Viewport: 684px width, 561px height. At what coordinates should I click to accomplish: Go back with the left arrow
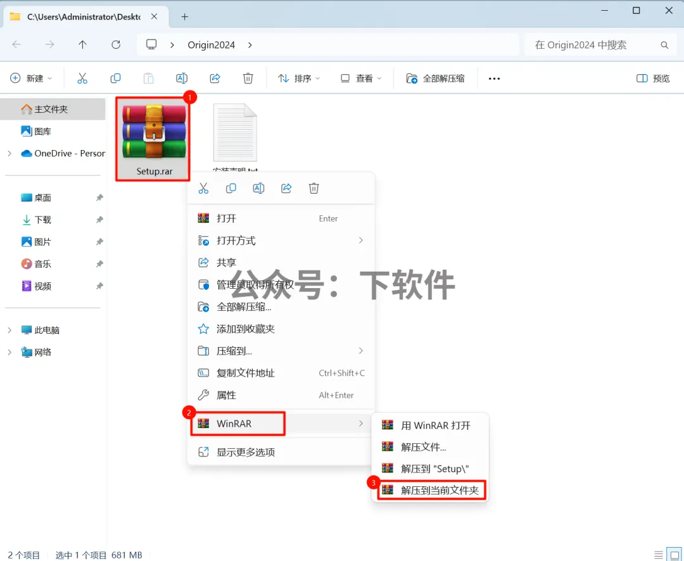click(x=16, y=44)
